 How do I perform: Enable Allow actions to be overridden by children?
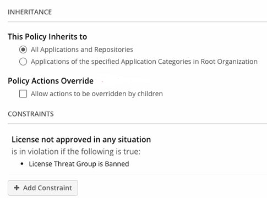tap(23, 94)
